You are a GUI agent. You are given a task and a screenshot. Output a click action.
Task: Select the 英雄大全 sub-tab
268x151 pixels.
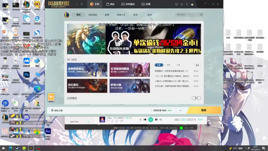click(121, 15)
